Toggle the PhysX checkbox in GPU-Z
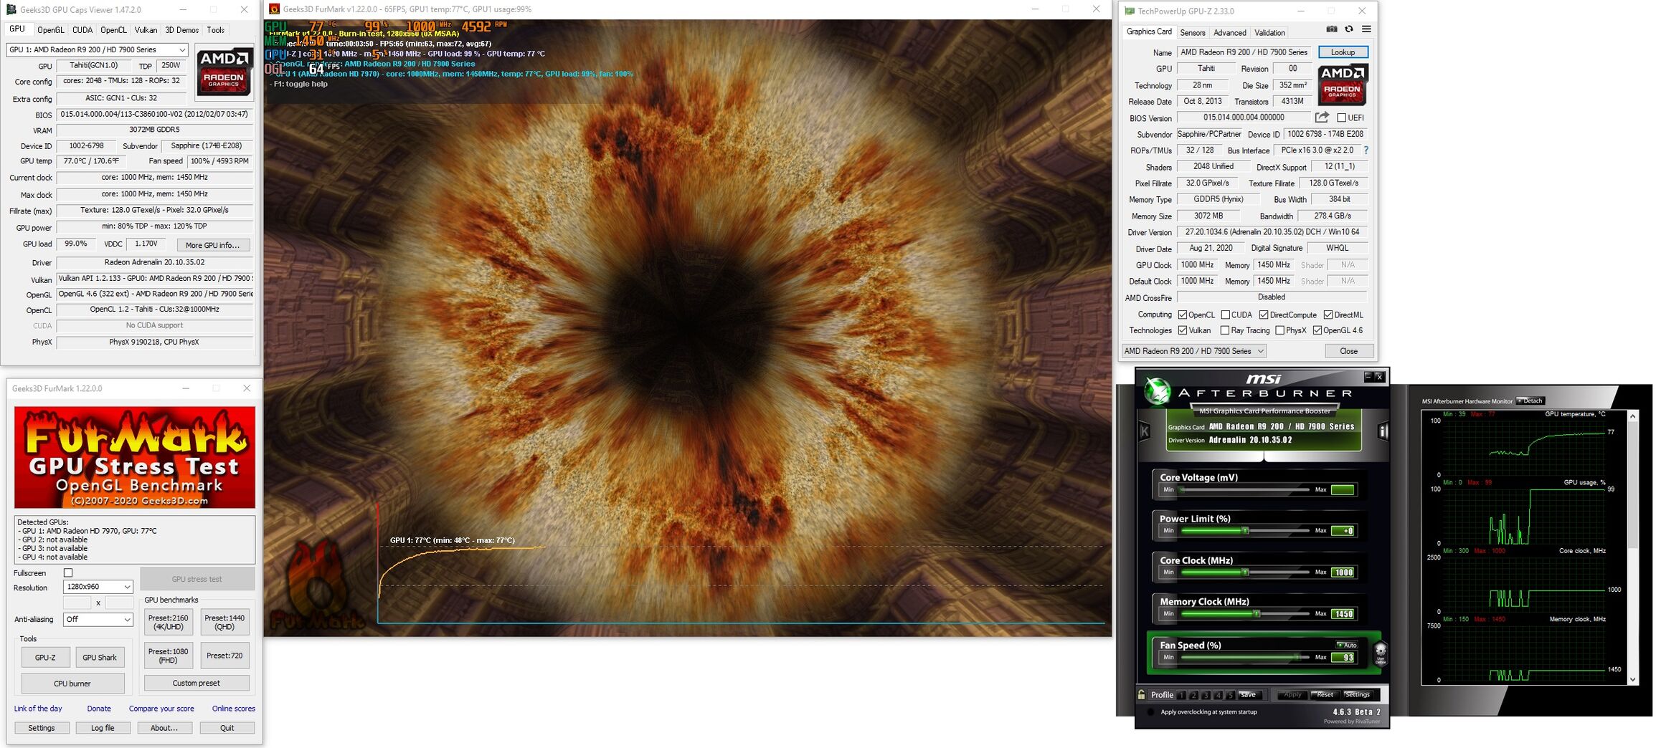1656x748 pixels. pos(1280,330)
